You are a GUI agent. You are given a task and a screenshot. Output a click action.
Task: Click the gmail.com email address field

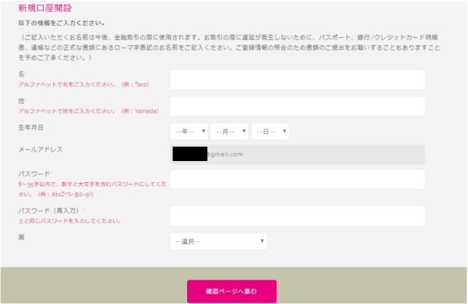click(x=298, y=154)
